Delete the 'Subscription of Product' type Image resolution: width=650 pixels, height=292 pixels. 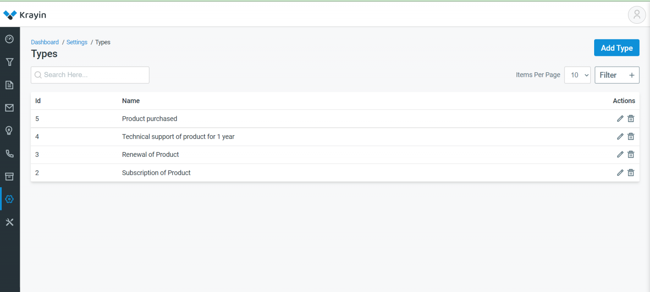[631, 172]
